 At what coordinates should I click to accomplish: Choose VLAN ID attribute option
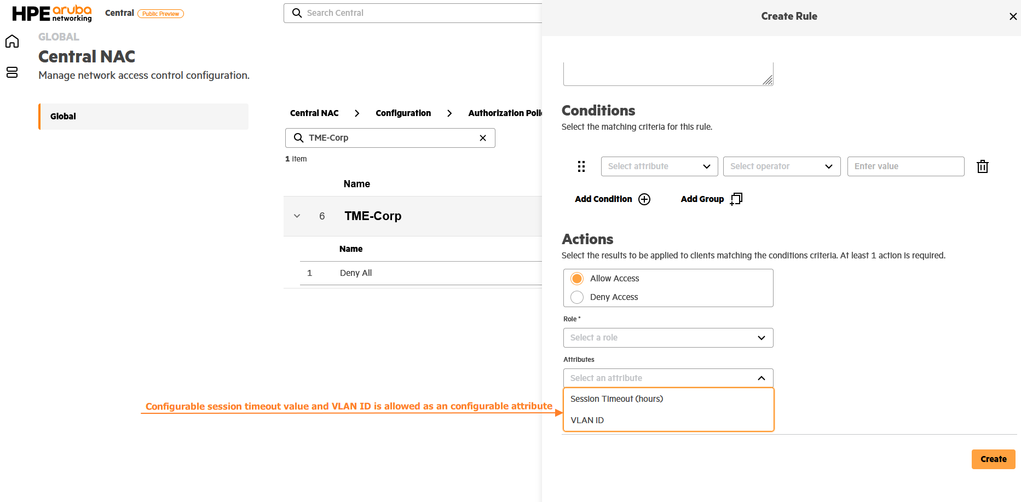[x=668, y=420]
